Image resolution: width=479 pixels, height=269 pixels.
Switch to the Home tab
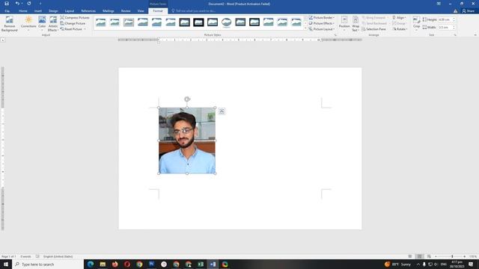click(x=23, y=11)
